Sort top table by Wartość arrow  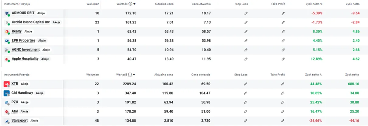[x=134, y=4]
